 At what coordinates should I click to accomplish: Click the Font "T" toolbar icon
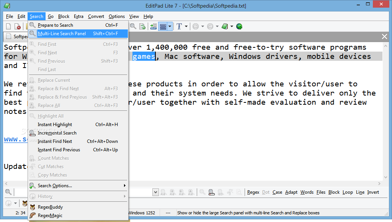[x=179, y=26]
